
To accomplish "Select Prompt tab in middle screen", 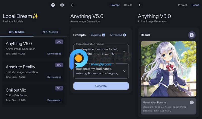I will [115, 5].
